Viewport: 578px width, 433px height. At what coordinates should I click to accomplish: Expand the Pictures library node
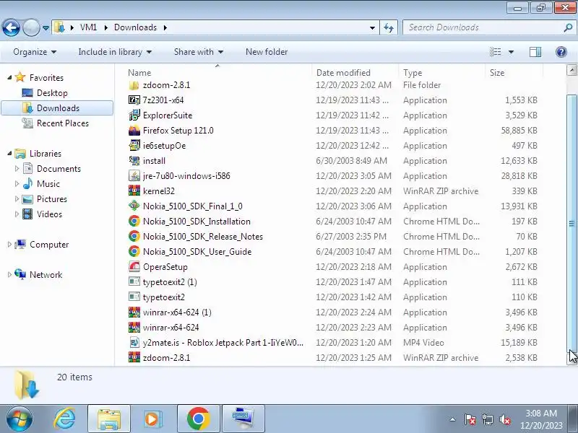[x=17, y=199]
